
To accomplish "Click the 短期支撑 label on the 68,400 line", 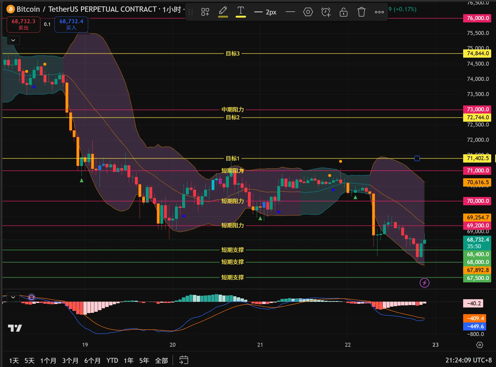I will coord(233,250).
